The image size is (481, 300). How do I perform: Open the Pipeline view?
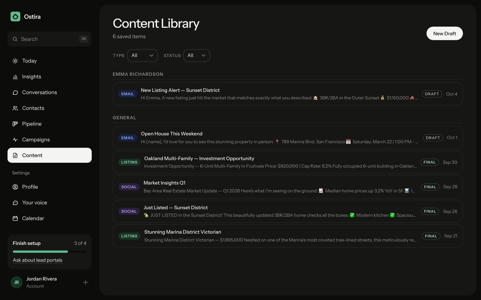(49, 124)
